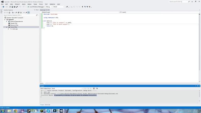Start Local Windows Debugger
The image size is (201, 113).
click(36, 7)
